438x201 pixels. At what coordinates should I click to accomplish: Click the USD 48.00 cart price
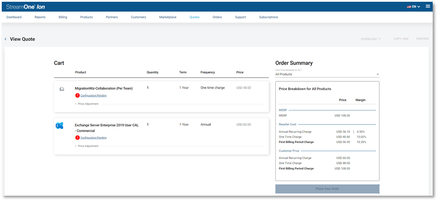(x=244, y=87)
